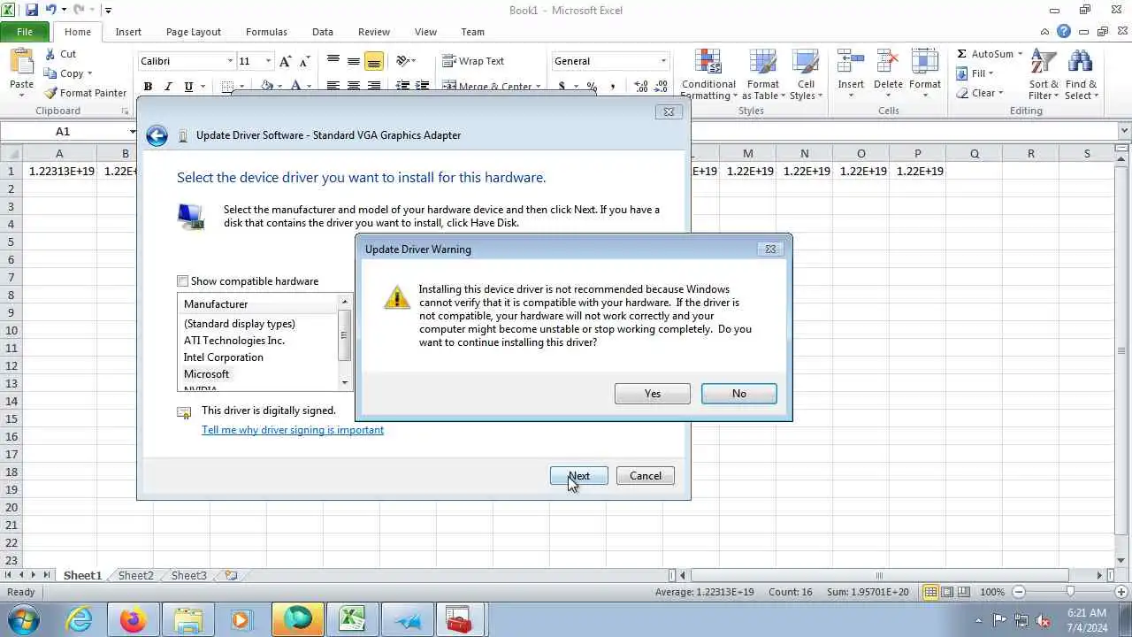Open 'Tell me why driver signing is important'

(293, 430)
